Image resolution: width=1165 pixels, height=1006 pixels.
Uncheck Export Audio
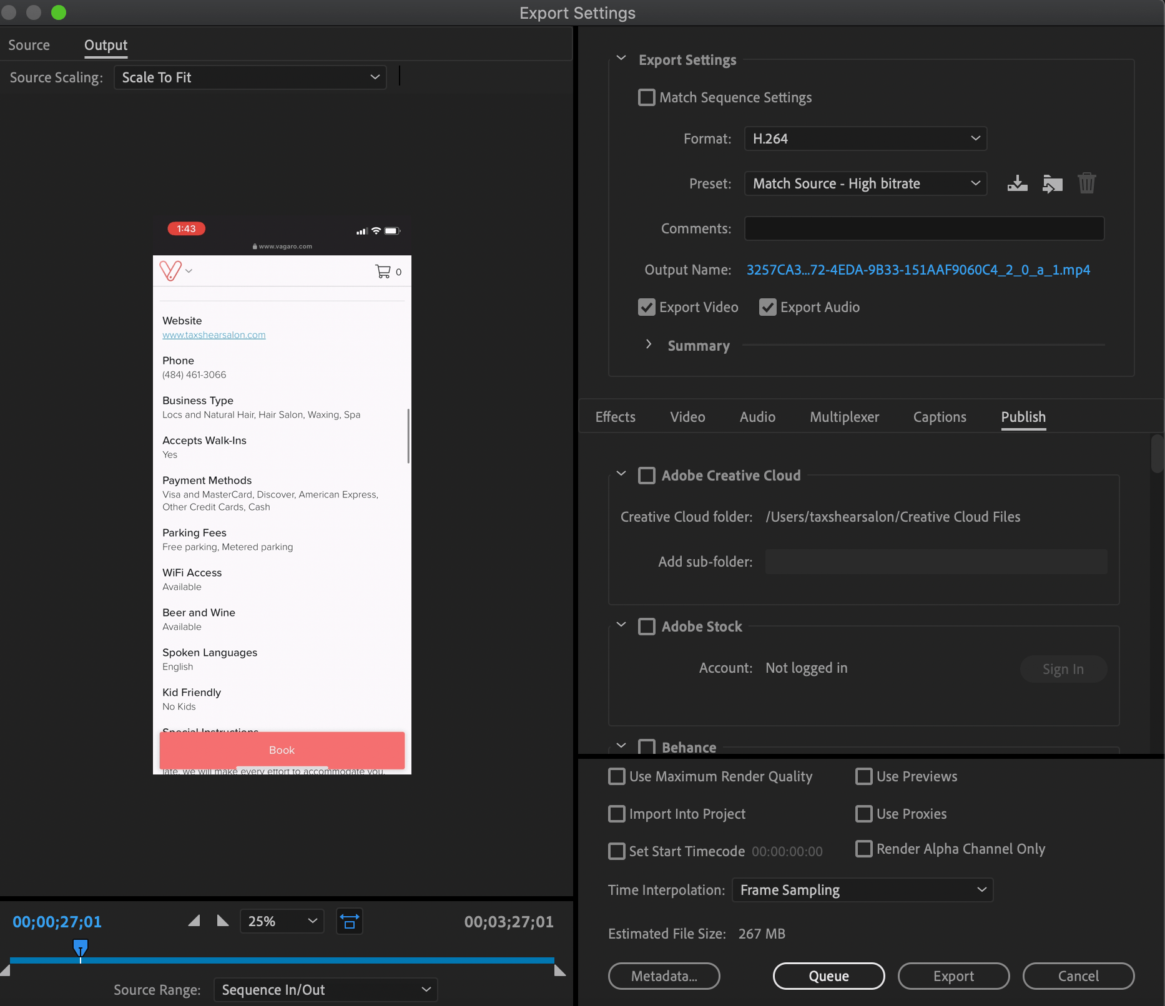coord(767,306)
